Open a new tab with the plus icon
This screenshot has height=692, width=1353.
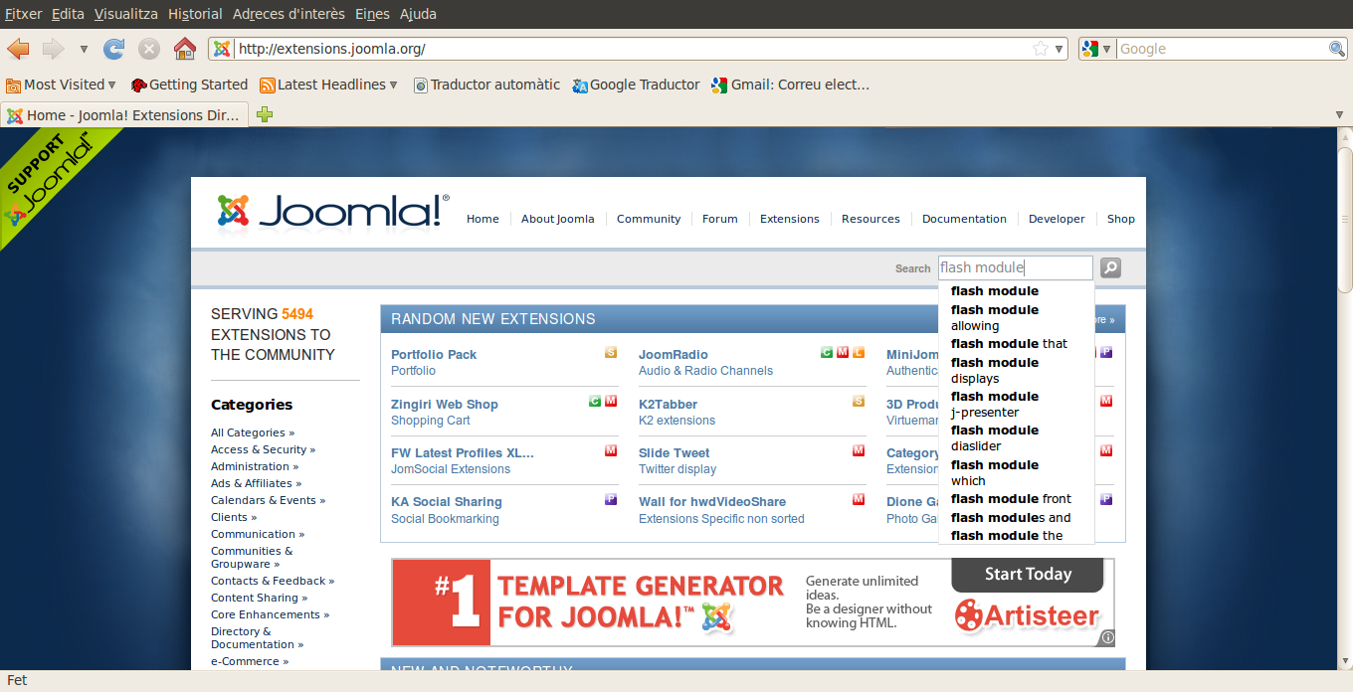pos(265,114)
